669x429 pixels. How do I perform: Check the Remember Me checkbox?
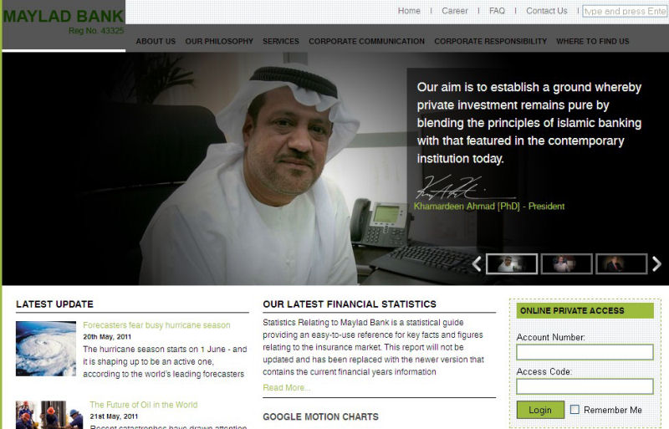[575, 410]
